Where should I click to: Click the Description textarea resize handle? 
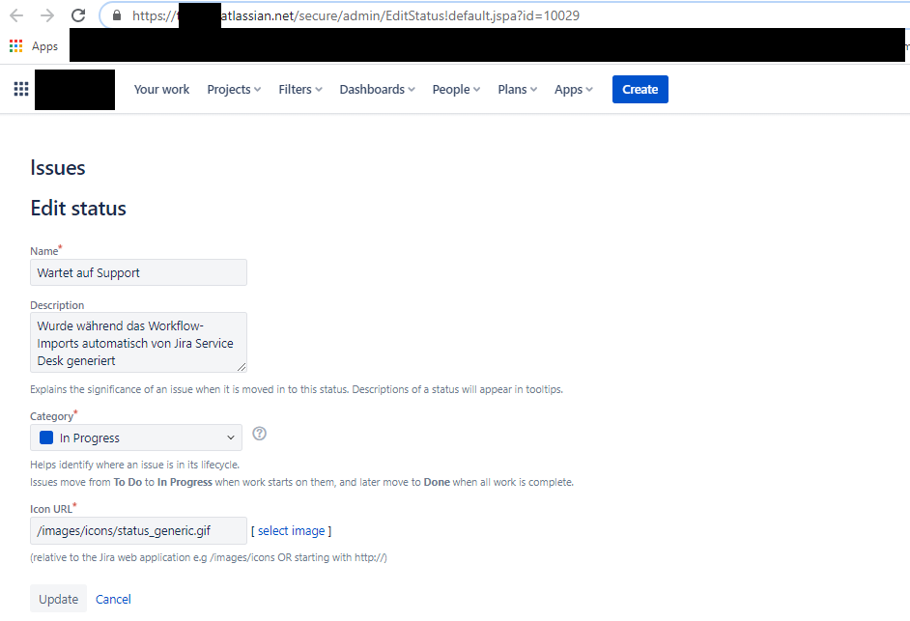(x=242, y=367)
